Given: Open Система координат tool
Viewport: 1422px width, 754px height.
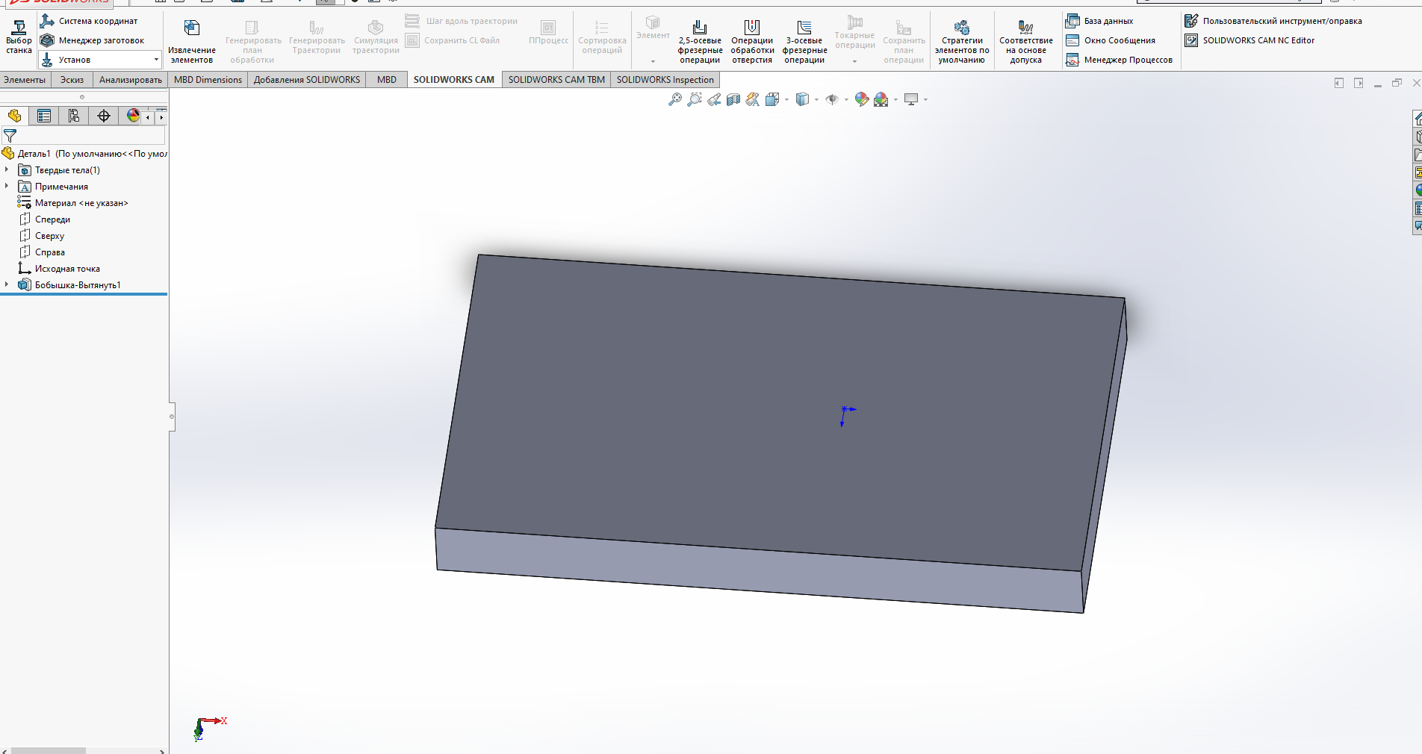Looking at the screenshot, I should coord(90,21).
